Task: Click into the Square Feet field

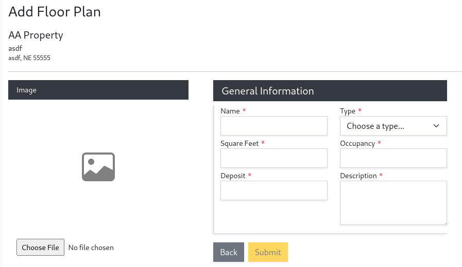Action: [273, 158]
